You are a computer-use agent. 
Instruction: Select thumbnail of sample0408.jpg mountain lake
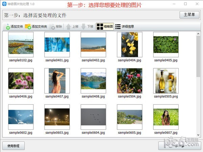(x=93, y=81)
